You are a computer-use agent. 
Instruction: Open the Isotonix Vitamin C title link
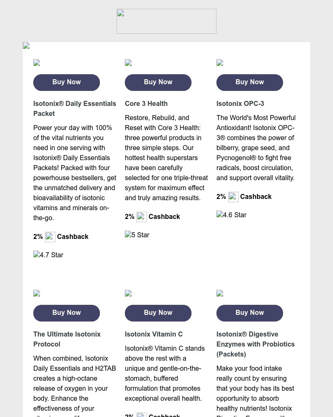click(x=154, y=334)
